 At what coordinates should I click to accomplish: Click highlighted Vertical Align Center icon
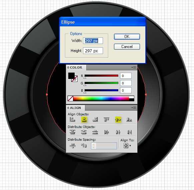point(118,120)
